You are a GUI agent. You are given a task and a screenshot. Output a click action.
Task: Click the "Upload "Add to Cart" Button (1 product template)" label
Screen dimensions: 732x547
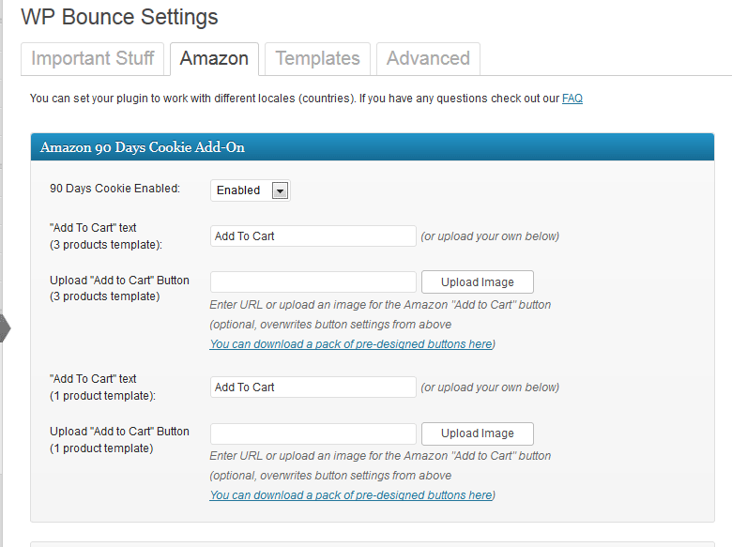pyautogui.click(x=119, y=440)
